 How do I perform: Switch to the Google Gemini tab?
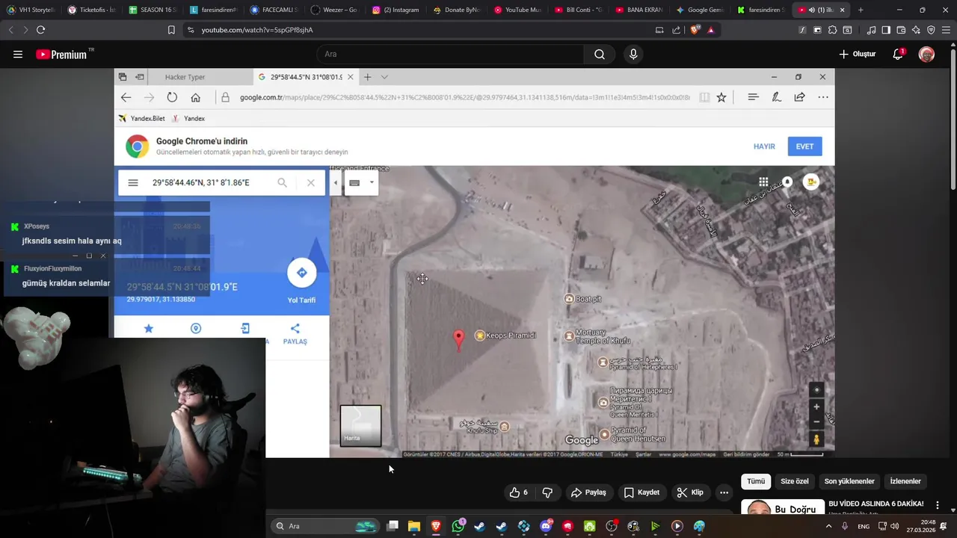(x=700, y=10)
